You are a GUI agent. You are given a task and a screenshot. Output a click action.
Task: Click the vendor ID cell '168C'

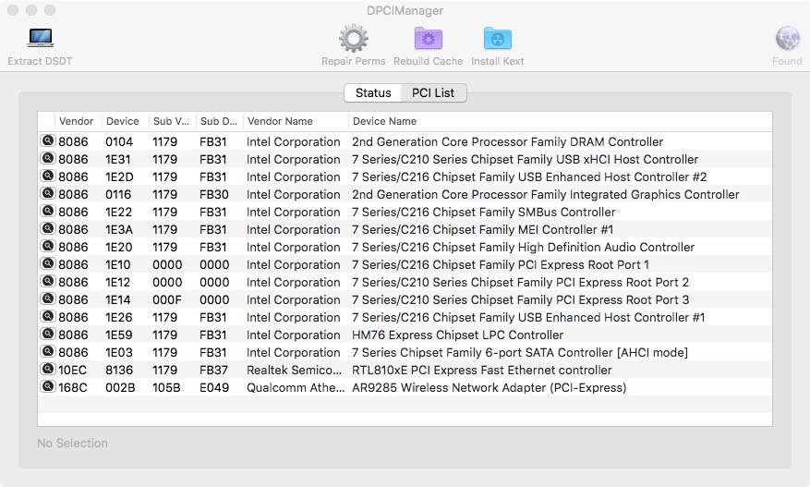click(73, 388)
